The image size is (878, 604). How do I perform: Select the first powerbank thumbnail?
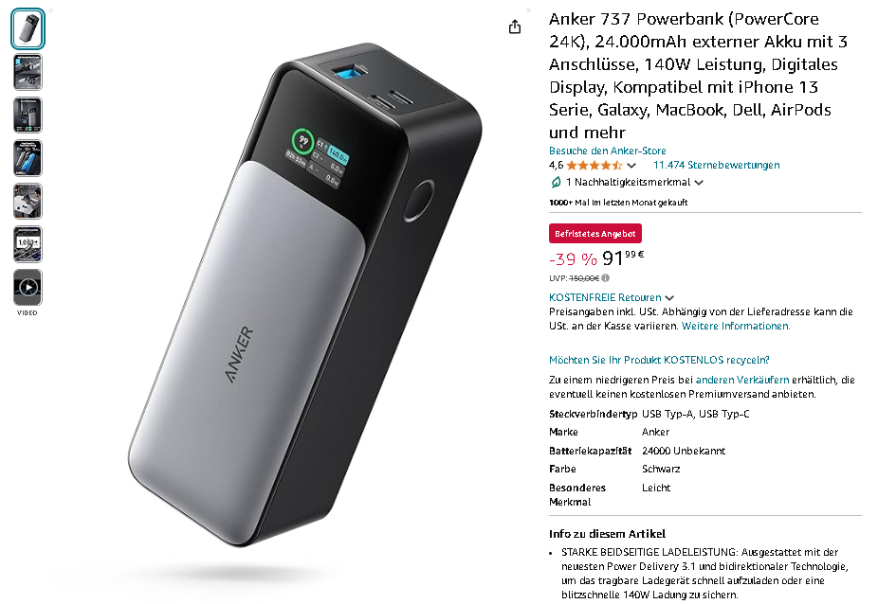tap(27, 28)
